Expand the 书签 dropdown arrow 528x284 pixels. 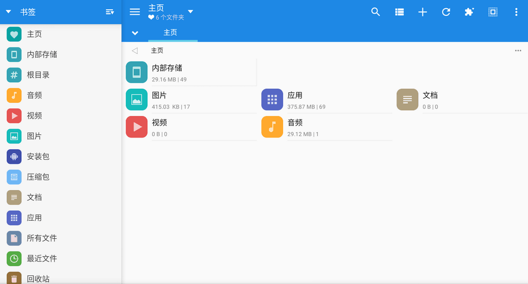pos(8,12)
